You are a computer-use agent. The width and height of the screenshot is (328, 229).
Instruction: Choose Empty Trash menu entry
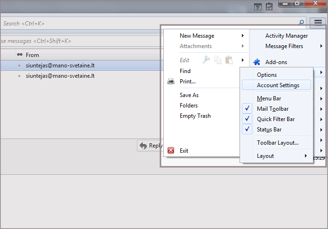(195, 116)
